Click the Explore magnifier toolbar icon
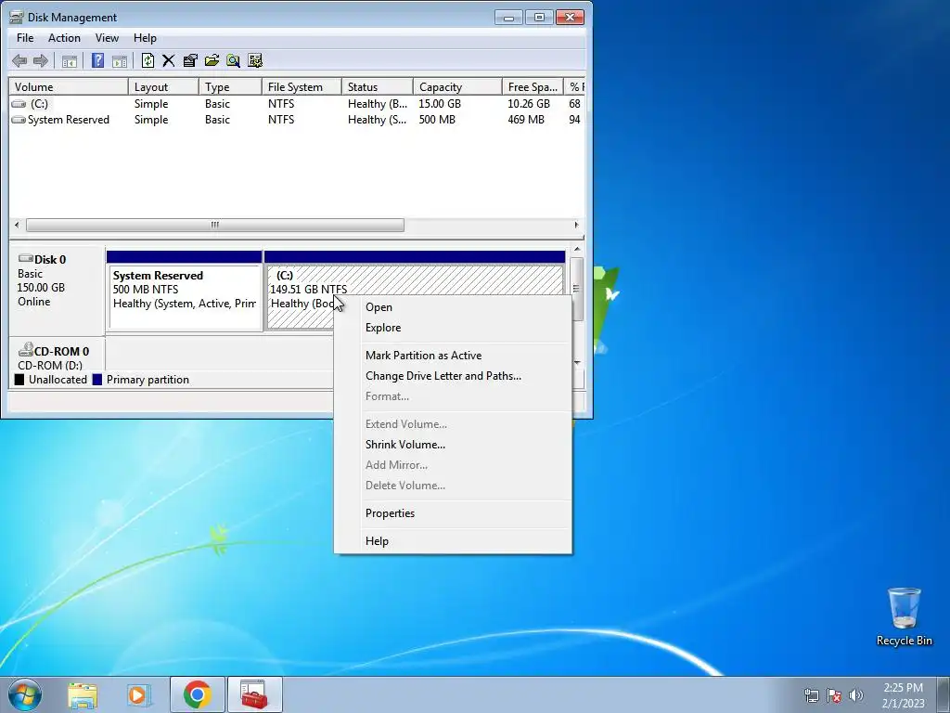950x713 pixels. (x=233, y=60)
